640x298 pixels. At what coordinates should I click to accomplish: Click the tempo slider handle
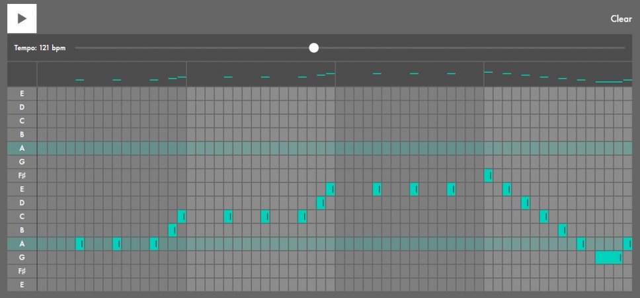(314, 48)
